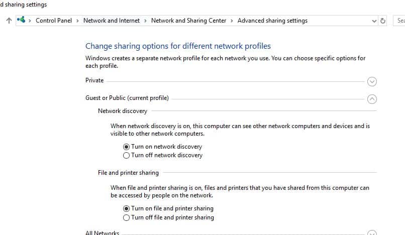Expand the All Networks section
The width and height of the screenshot is (405, 235).
[372, 233]
